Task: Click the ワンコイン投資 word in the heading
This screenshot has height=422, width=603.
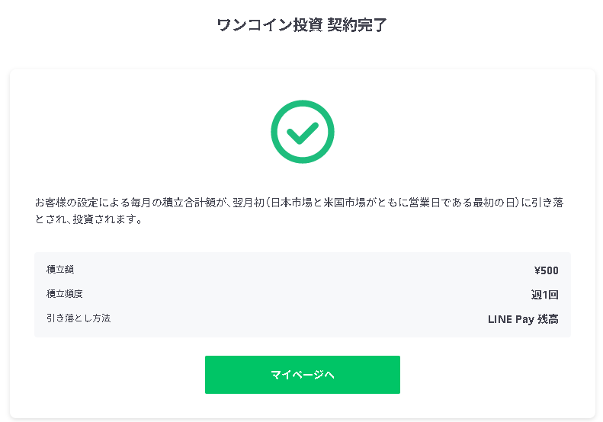Action: pyautogui.click(x=270, y=25)
